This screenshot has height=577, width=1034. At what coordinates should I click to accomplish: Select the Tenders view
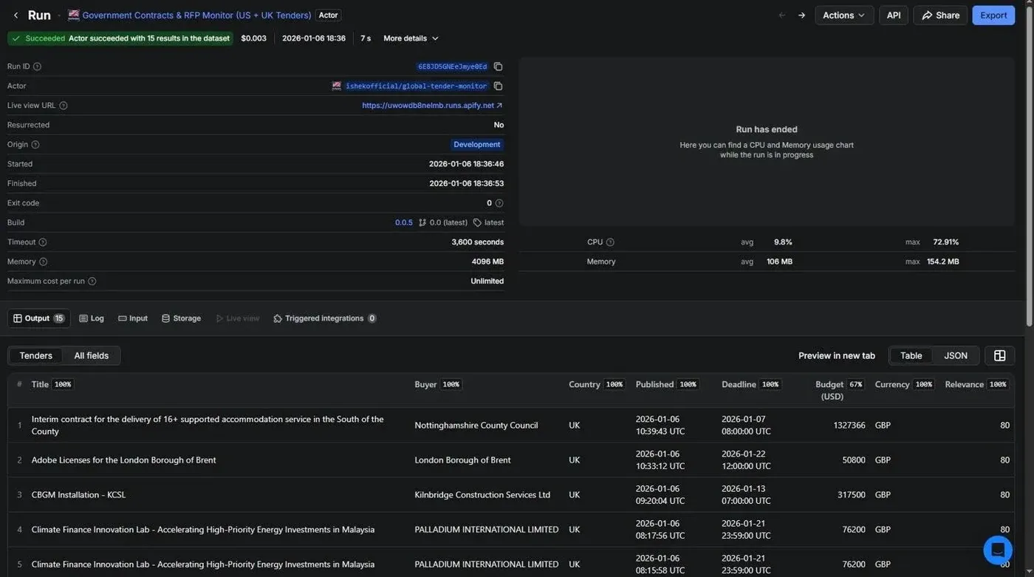click(35, 355)
